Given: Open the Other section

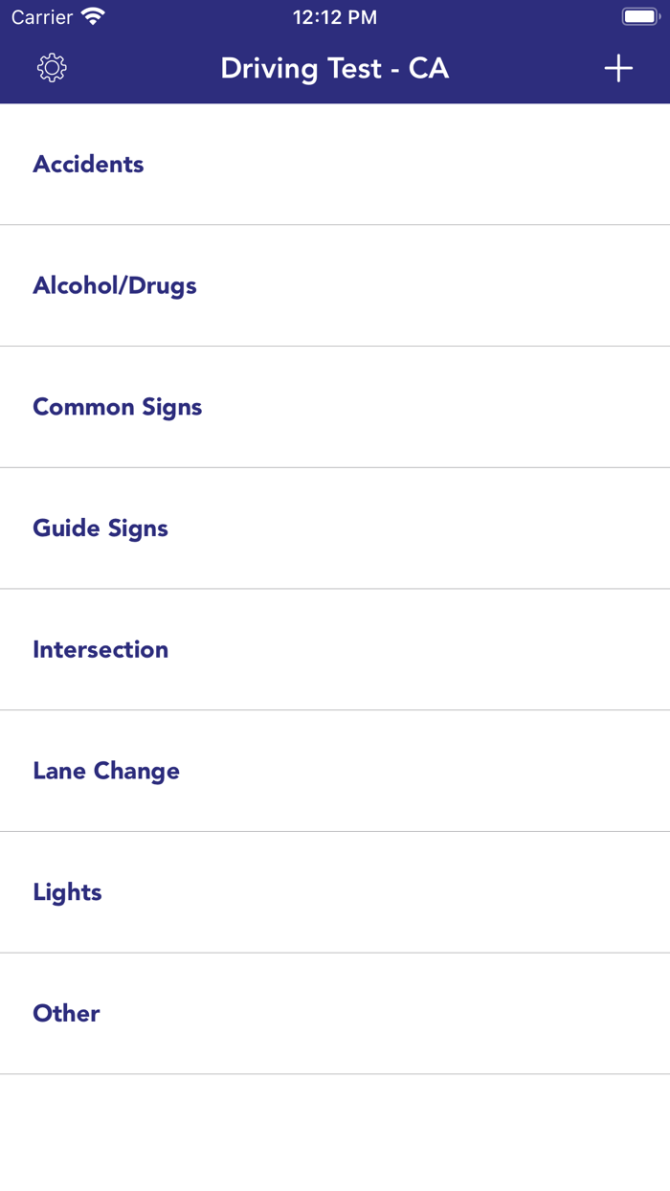Looking at the screenshot, I should pos(66,1013).
